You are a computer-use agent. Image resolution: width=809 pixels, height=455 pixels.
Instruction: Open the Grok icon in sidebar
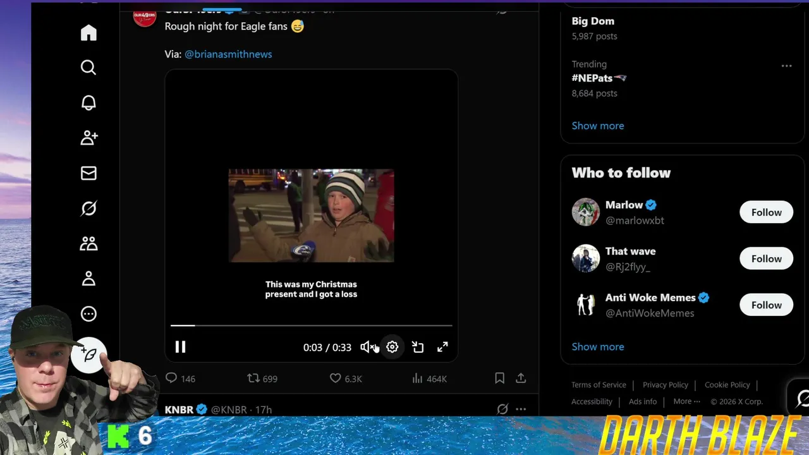(x=88, y=209)
